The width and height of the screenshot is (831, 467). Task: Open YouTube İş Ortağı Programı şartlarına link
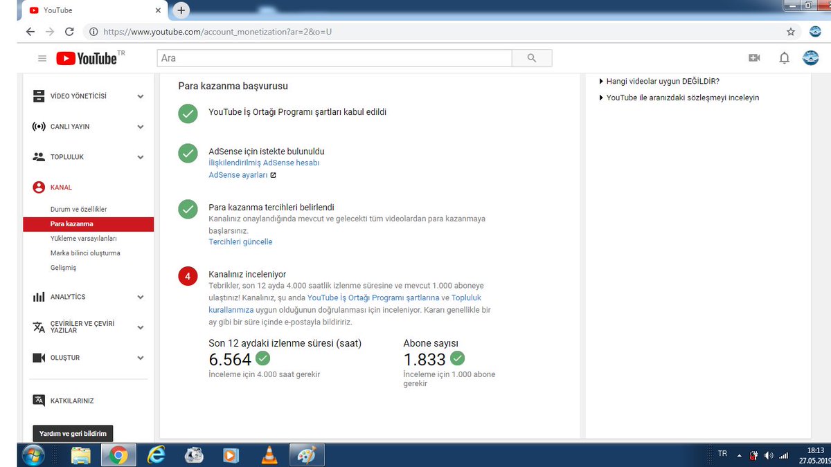click(x=373, y=297)
